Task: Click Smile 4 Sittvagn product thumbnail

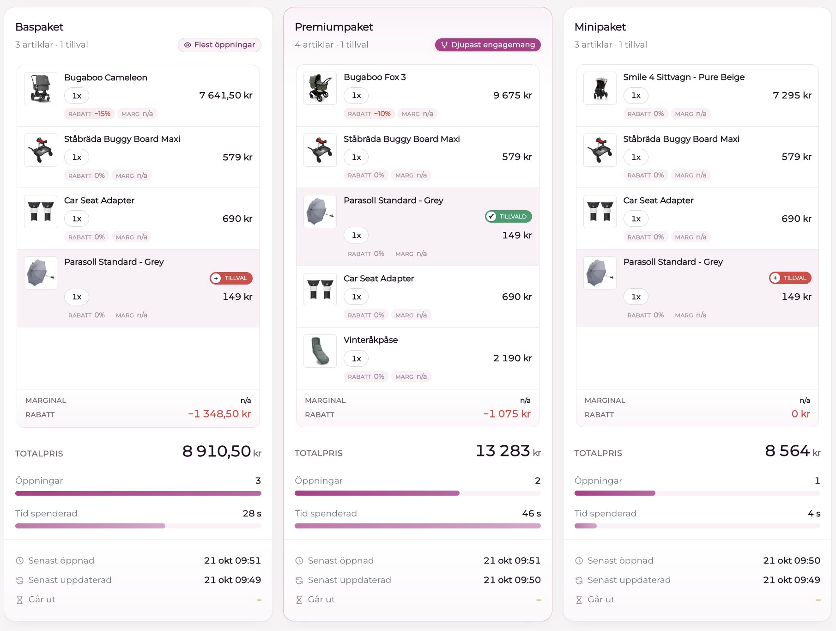Action: coord(600,88)
